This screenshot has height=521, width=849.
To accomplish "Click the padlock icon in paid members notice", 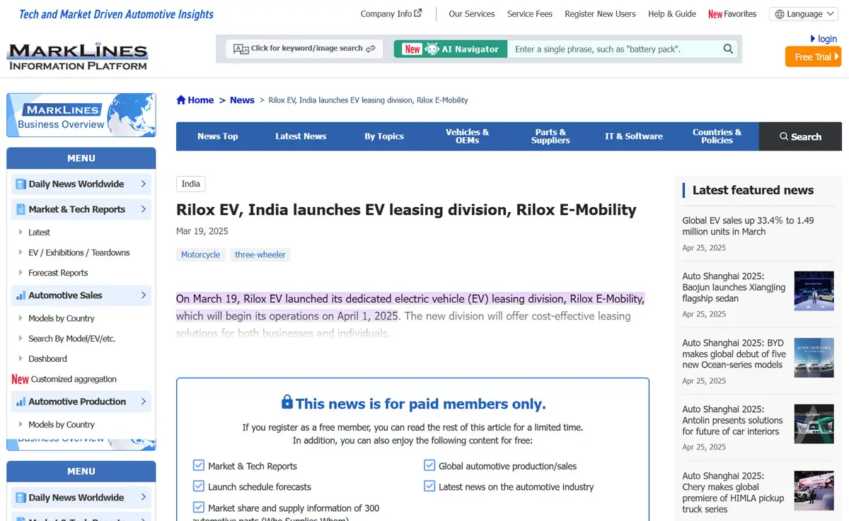I will pyautogui.click(x=287, y=402).
